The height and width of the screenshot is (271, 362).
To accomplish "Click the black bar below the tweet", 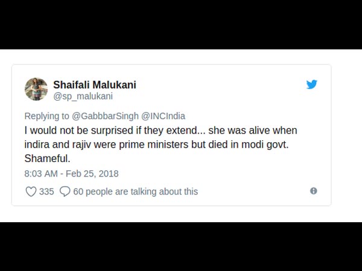I will (x=181, y=246).
